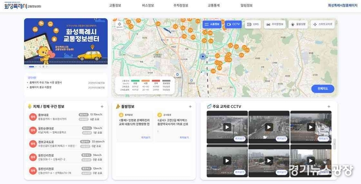Open notice 홈페이지 홍보 리플릿
Viewport: 361px width, 184px height.
(40, 88)
